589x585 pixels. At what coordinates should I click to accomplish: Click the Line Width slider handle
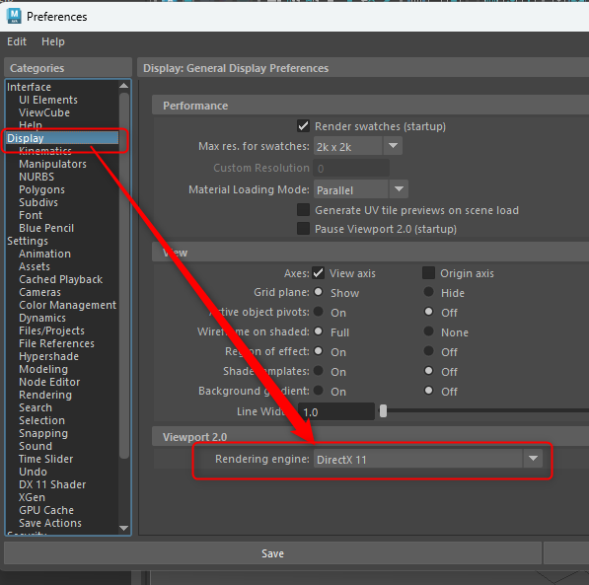coord(383,411)
